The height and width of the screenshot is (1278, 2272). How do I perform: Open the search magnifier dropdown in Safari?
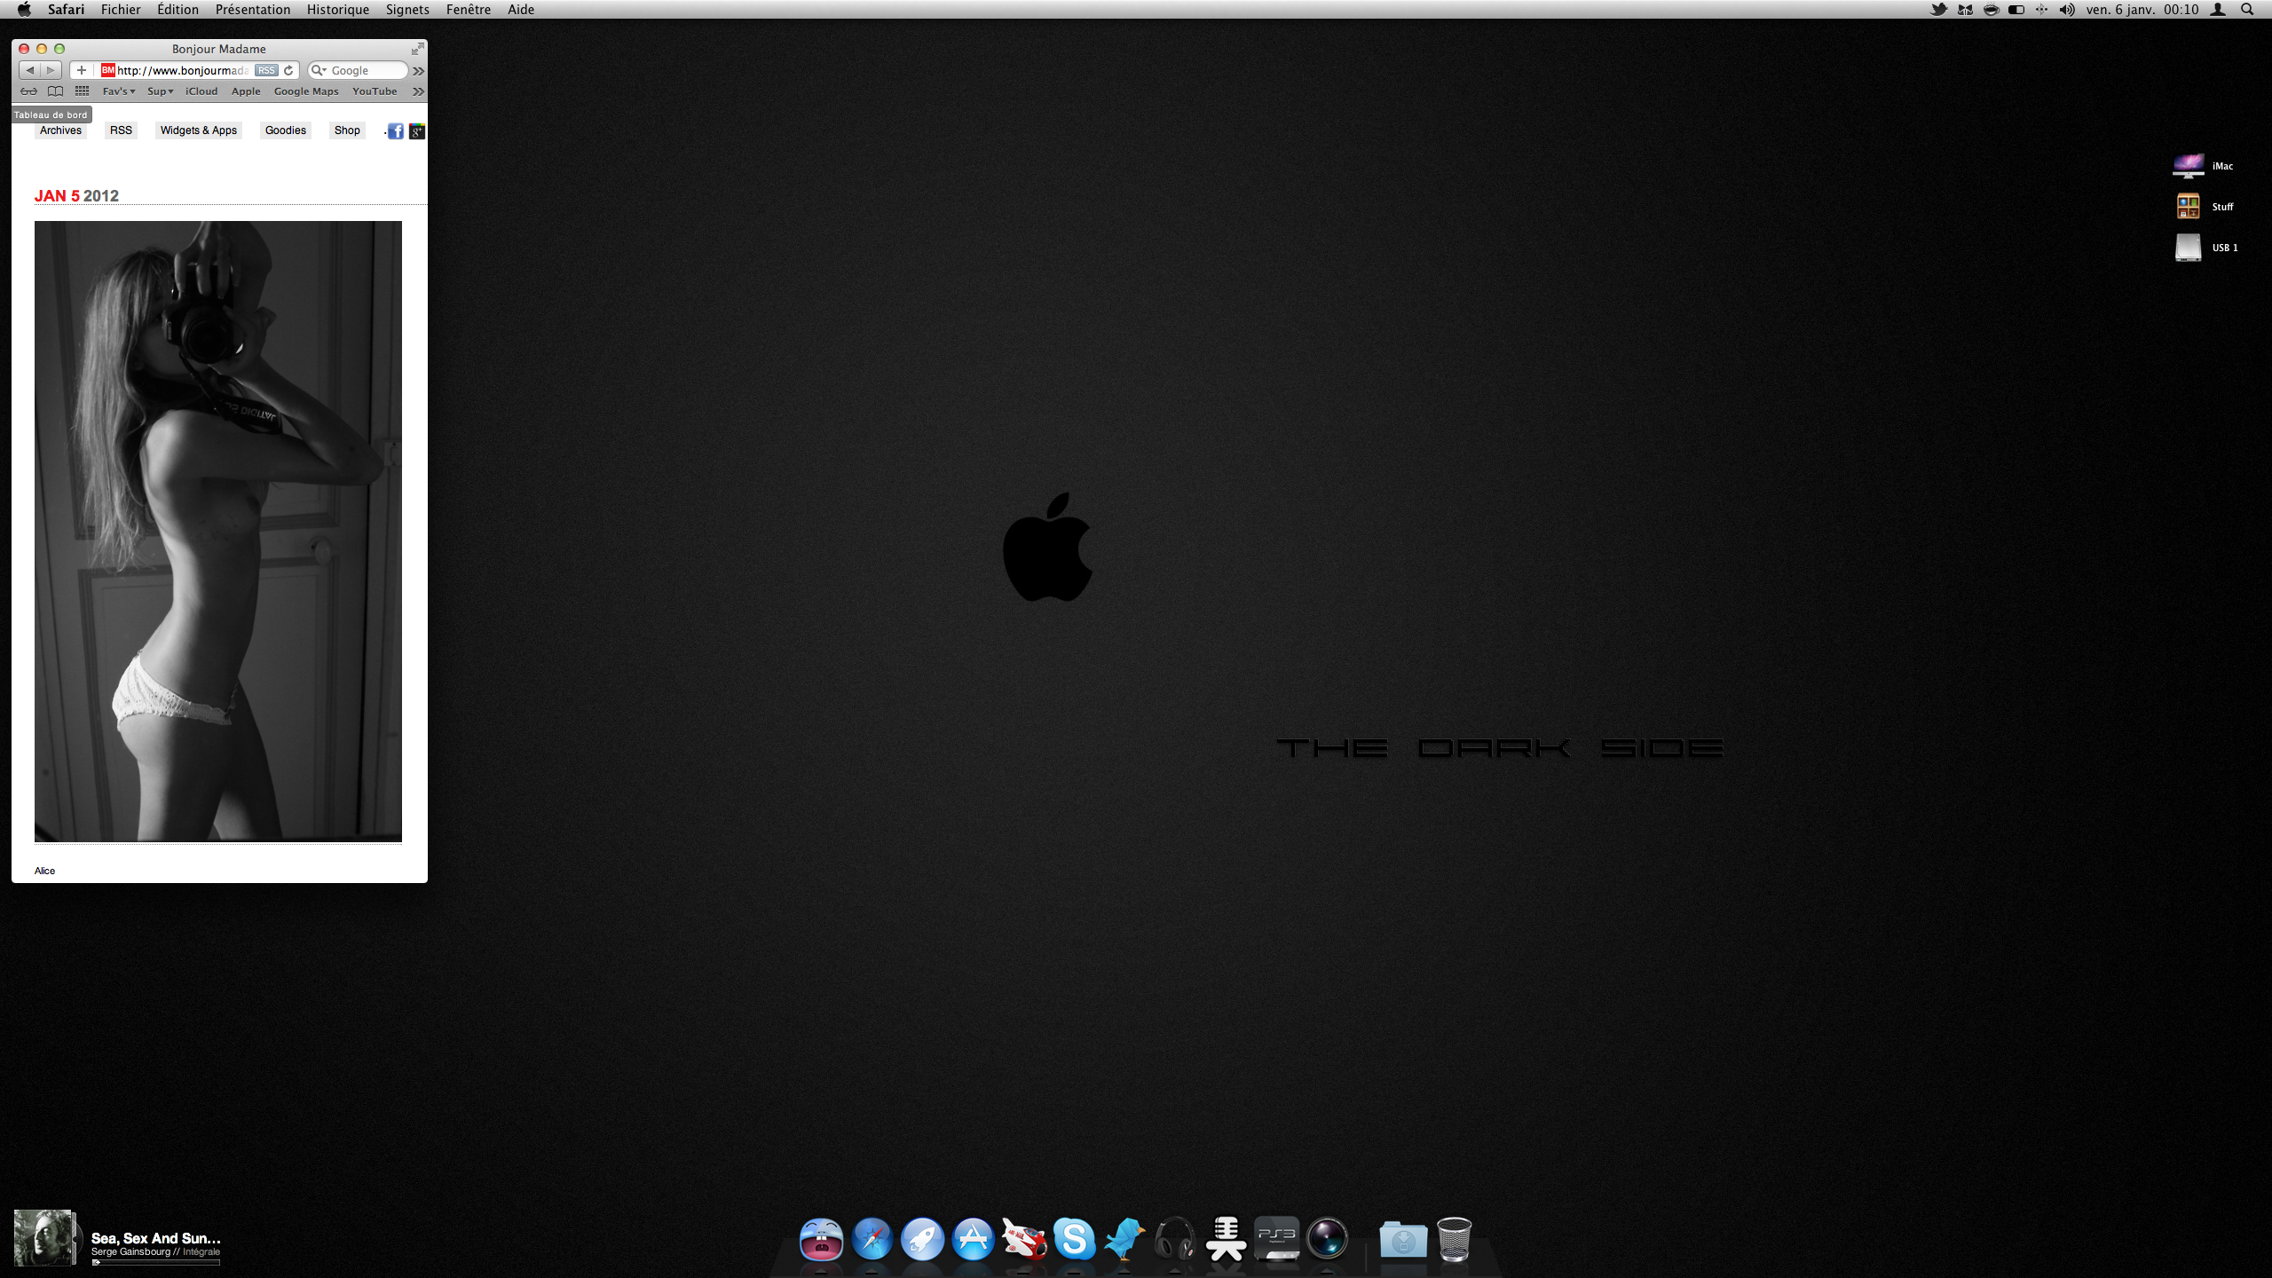pos(319,70)
